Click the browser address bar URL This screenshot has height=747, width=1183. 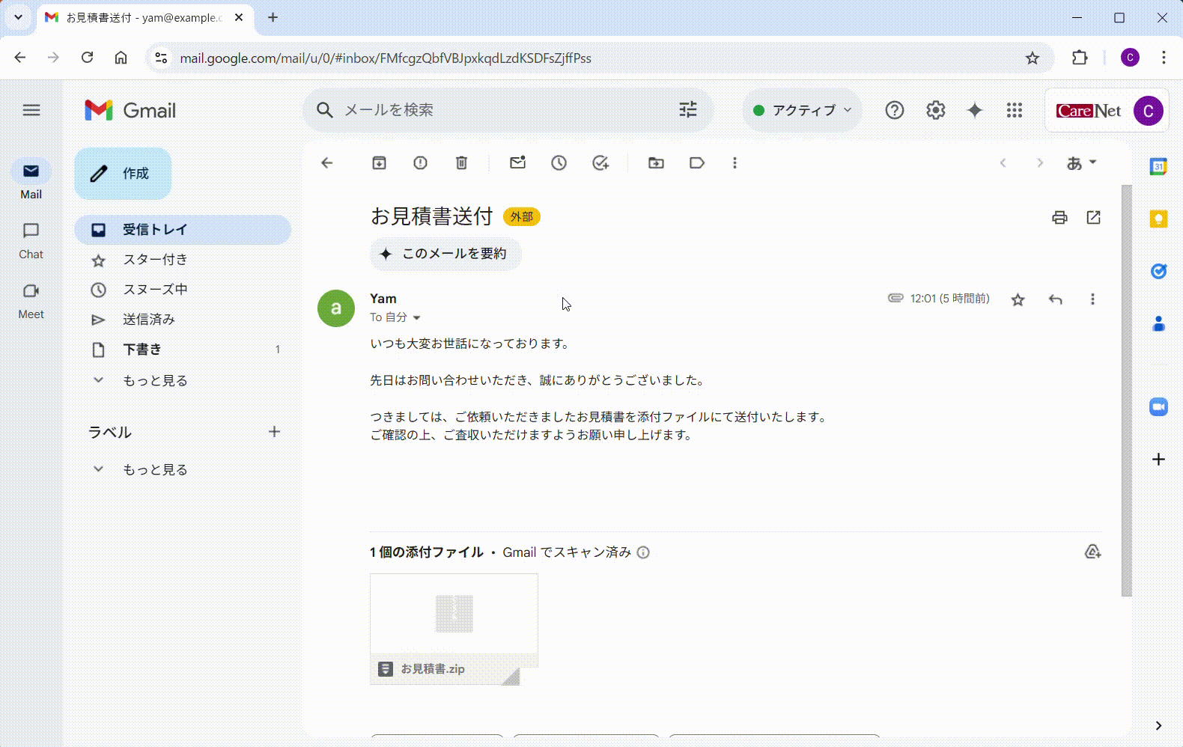[386, 58]
